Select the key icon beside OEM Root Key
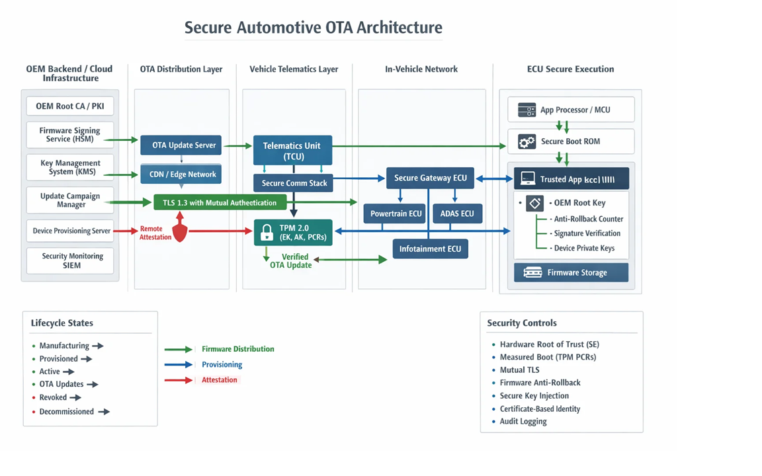 tap(534, 203)
